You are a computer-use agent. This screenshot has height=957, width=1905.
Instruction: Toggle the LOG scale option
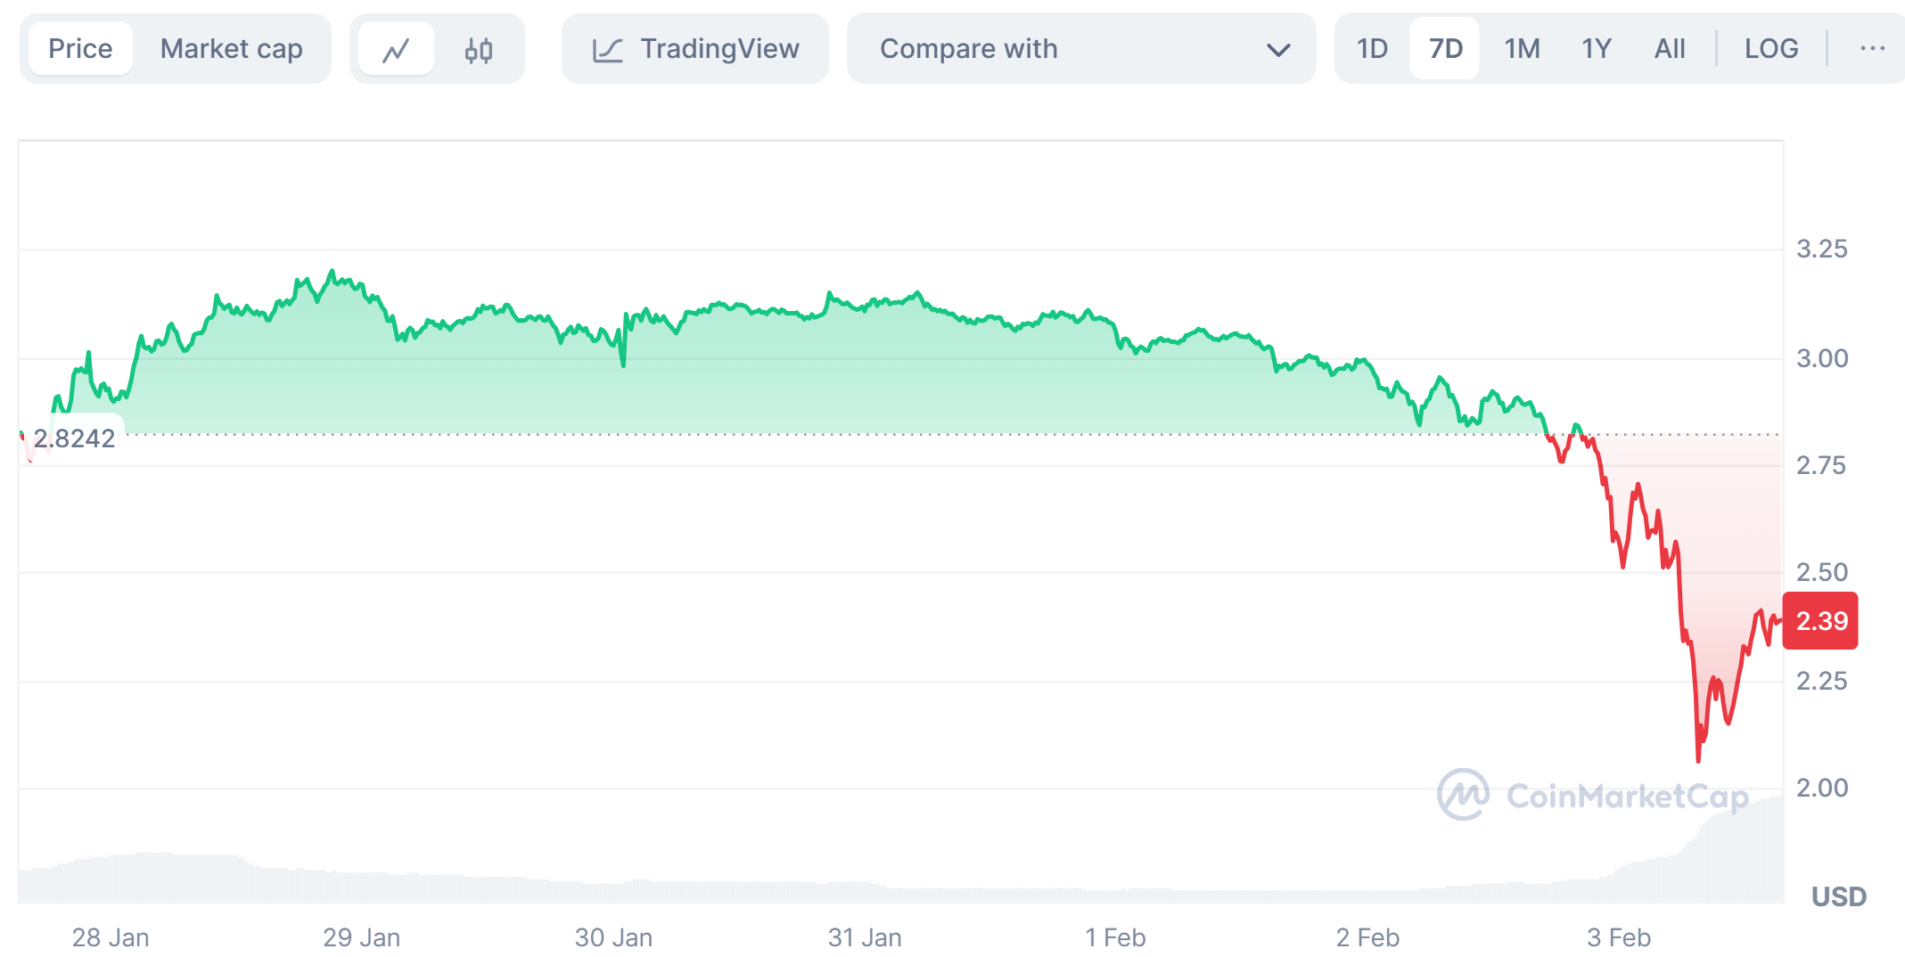point(1770,49)
